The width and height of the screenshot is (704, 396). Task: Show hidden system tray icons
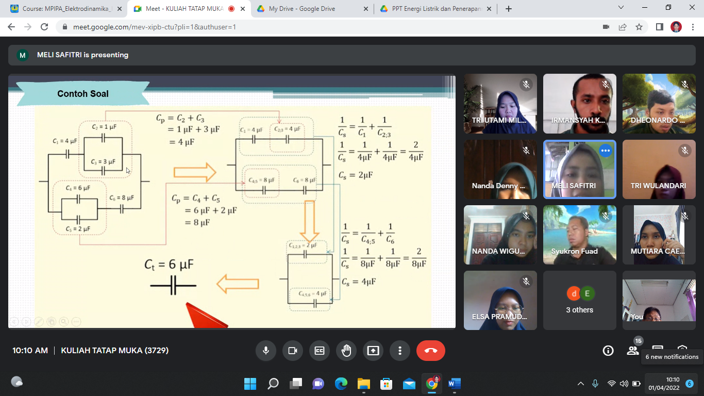point(581,384)
